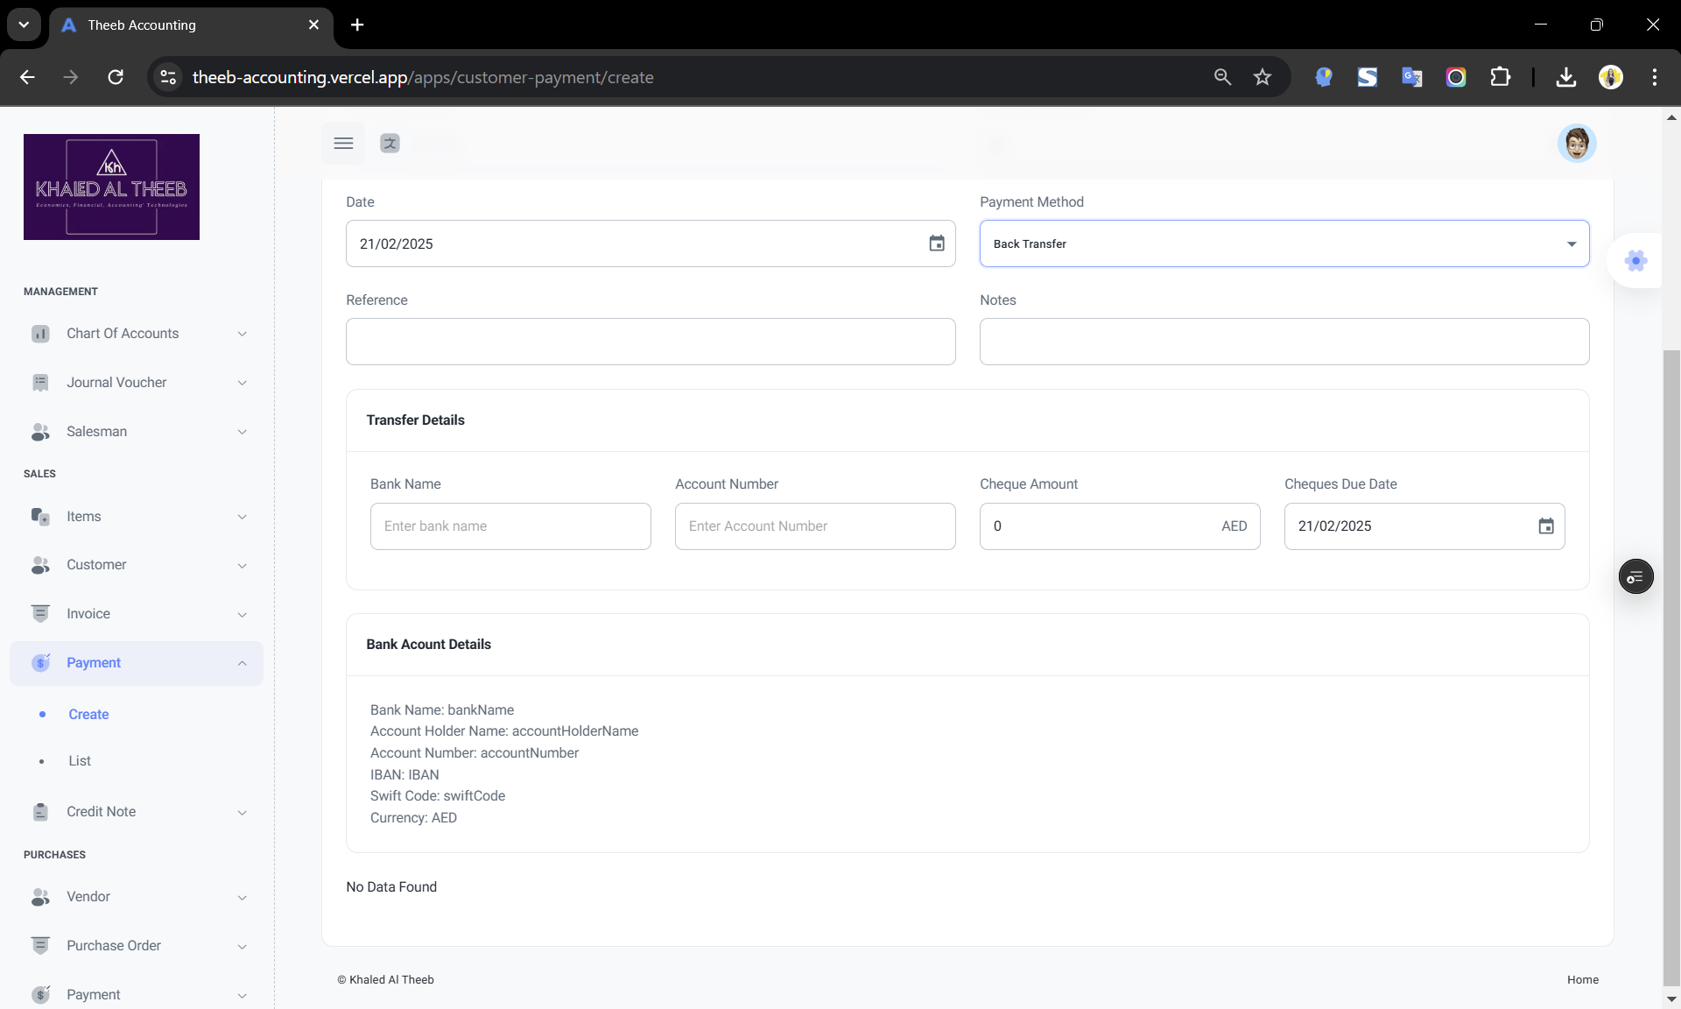1681x1009 pixels.
Task: Reload the page in browser
Action: [x=116, y=77]
